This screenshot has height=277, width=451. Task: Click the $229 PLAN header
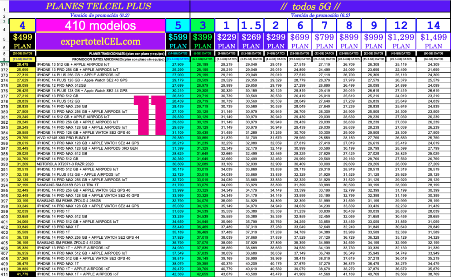[226, 41]
